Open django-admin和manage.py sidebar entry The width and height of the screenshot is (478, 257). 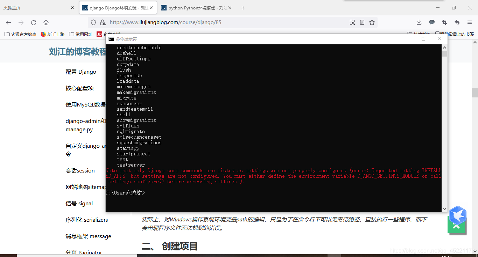86,125
